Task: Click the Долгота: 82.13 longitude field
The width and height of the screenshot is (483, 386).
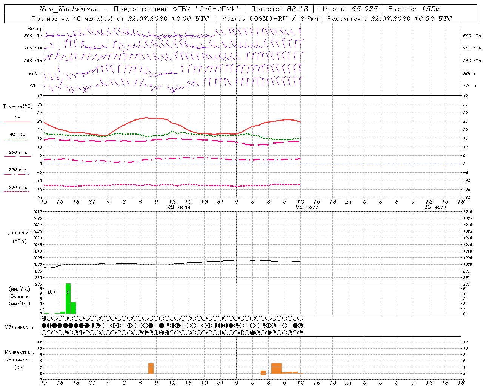Action: click(279, 9)
